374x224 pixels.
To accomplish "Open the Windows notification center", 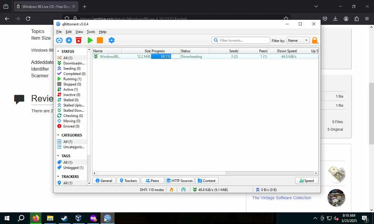I will click(x=365, y=218).
